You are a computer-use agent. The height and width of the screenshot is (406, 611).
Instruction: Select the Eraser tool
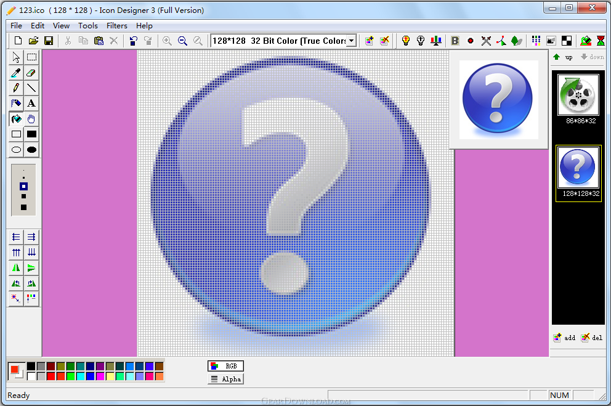(x=31, y=73)
